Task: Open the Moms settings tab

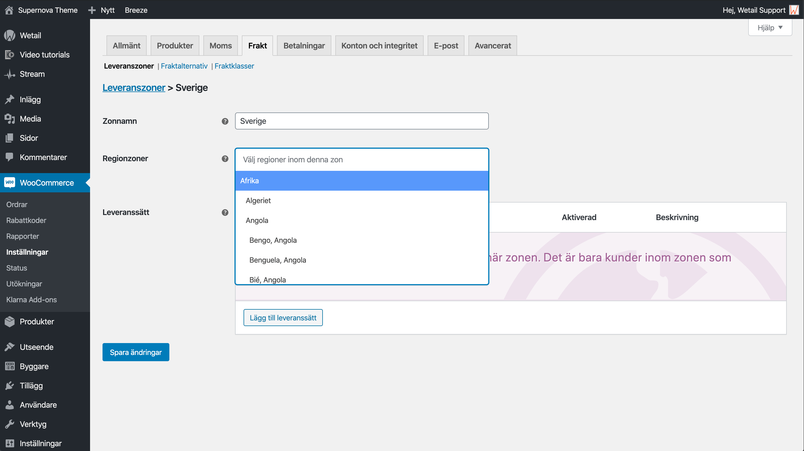Action: 220,46
